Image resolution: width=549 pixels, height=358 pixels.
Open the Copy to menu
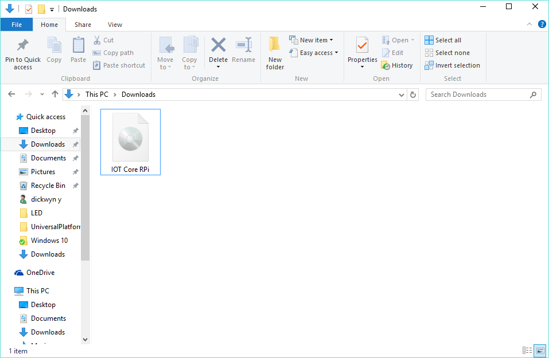click(x=189, y=53)
